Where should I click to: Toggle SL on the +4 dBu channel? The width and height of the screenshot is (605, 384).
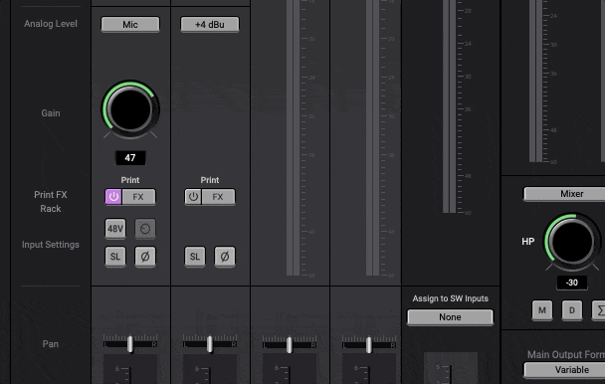point(195,257)
